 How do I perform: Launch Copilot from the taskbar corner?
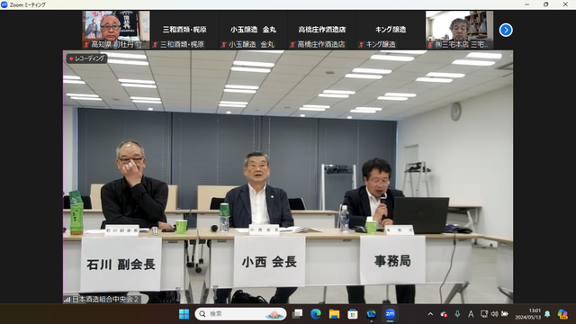pyautogui.click(x=562, y=314)
